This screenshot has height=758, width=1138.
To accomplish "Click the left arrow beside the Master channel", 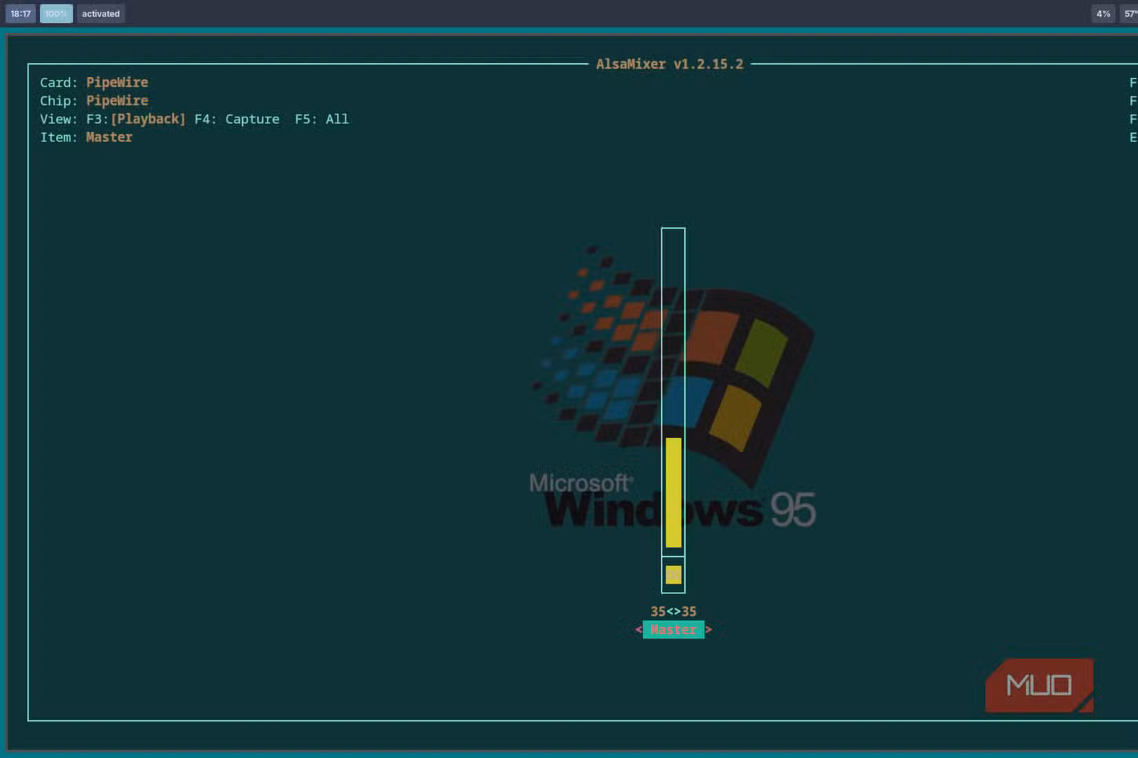I will pos(638,630).
